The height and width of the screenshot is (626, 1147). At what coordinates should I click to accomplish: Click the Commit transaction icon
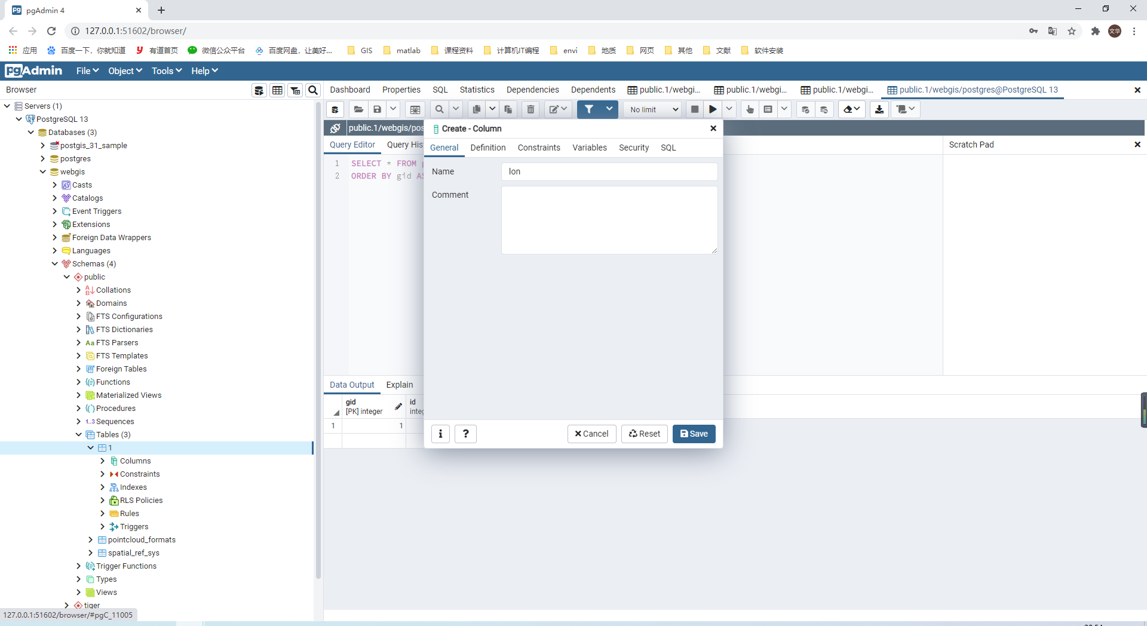tap(805, 109)
